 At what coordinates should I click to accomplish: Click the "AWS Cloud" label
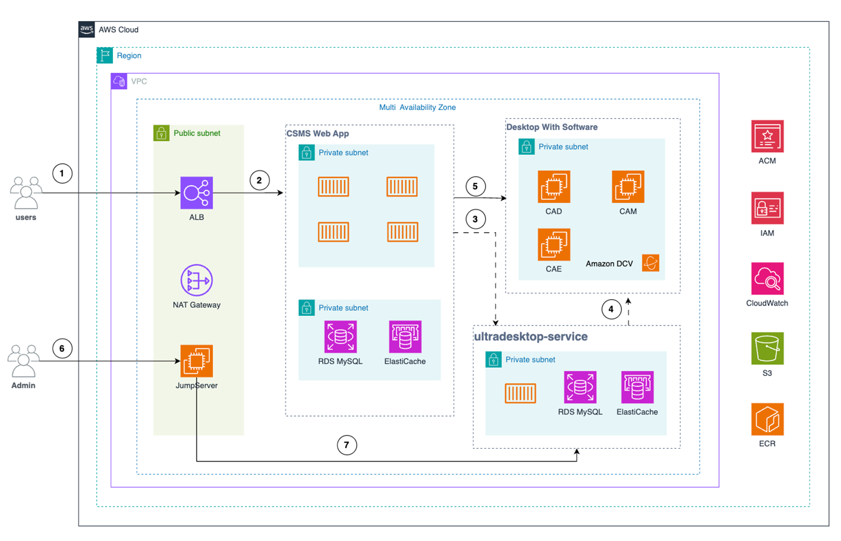[119, 30]
